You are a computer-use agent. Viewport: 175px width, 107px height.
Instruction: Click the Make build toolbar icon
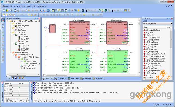click(99, 11)
